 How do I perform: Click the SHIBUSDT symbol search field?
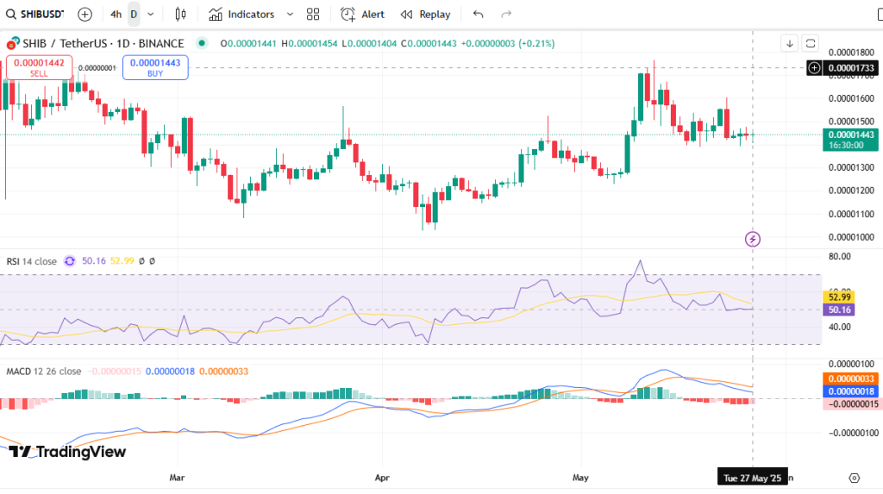tap(38, 14)
